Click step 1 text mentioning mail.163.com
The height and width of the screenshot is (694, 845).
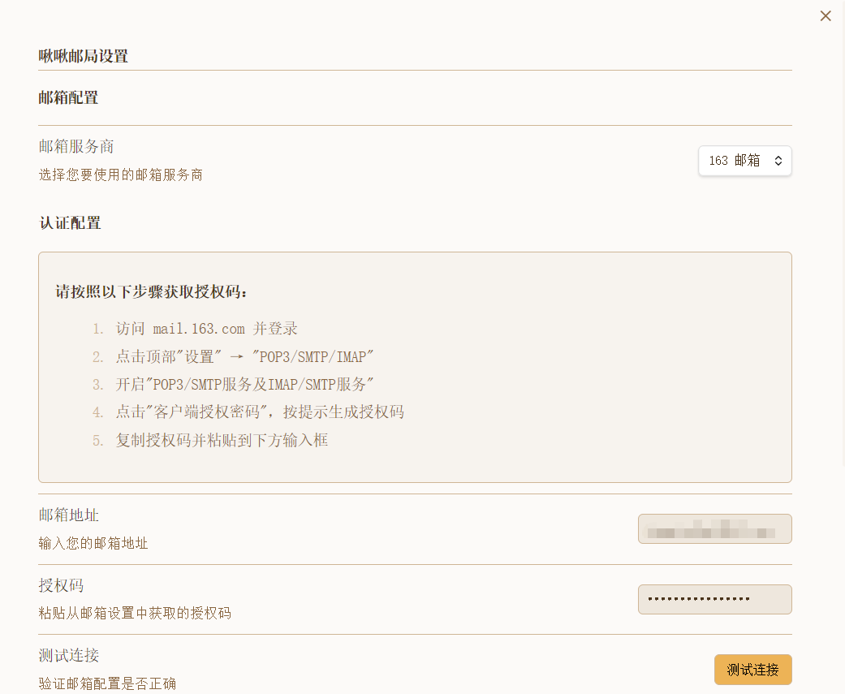coord(206,329)
